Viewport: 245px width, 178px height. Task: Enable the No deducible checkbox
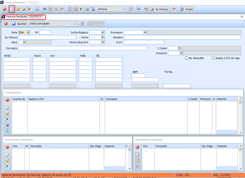click(x=187, y=58)
